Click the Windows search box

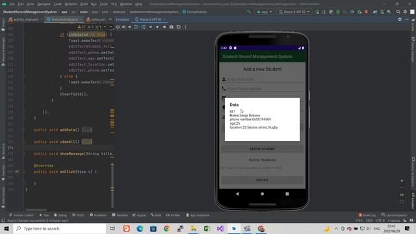coord(60,228)
